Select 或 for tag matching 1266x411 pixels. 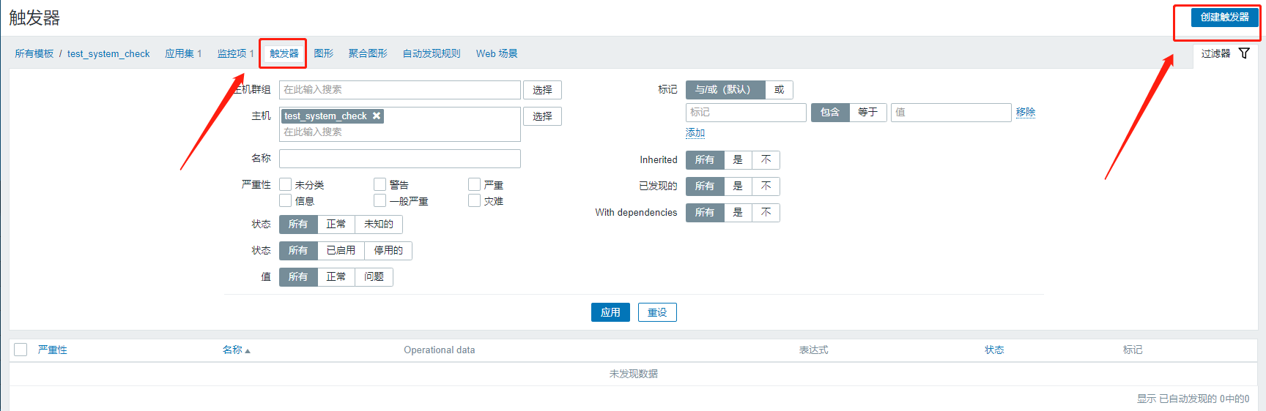779,89
